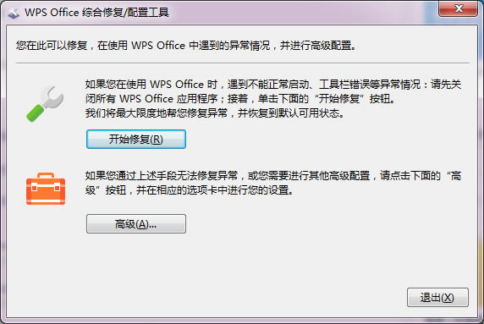This screenshot has width=484, height=324.
Task: Click the header sentence starting 您在此可以修复
Action: [x=186, y=46]
